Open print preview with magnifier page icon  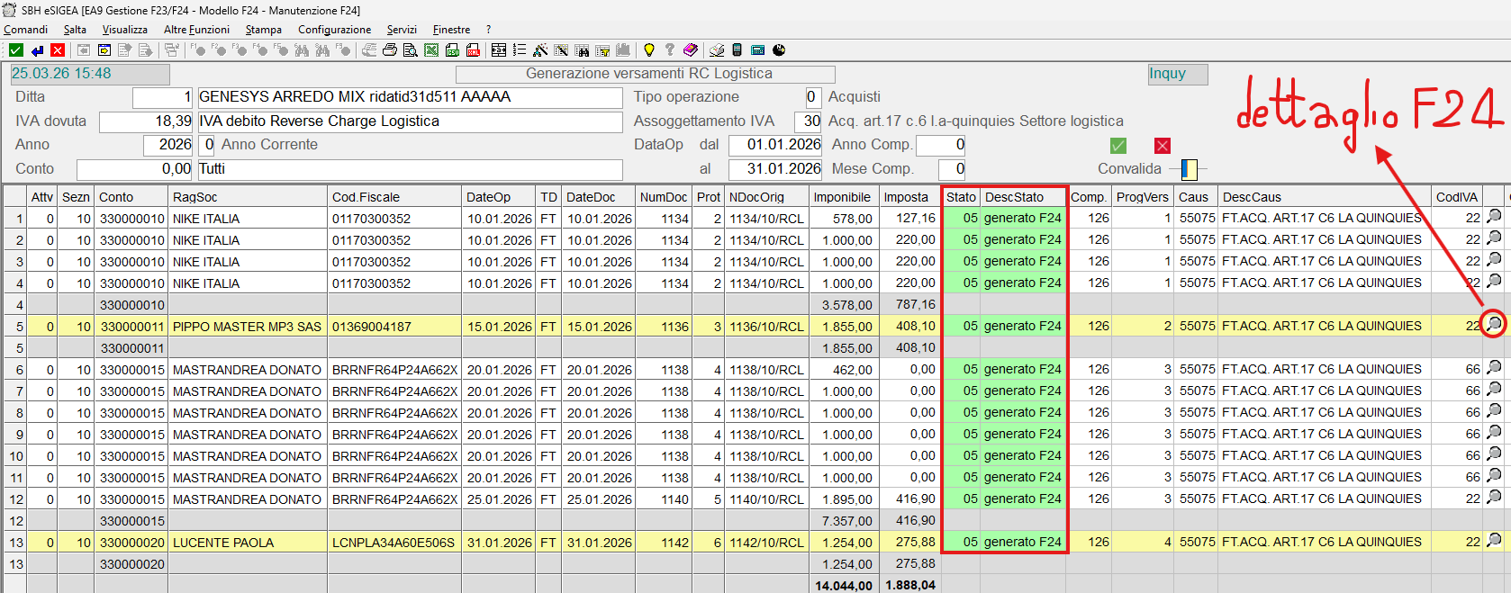411,50
